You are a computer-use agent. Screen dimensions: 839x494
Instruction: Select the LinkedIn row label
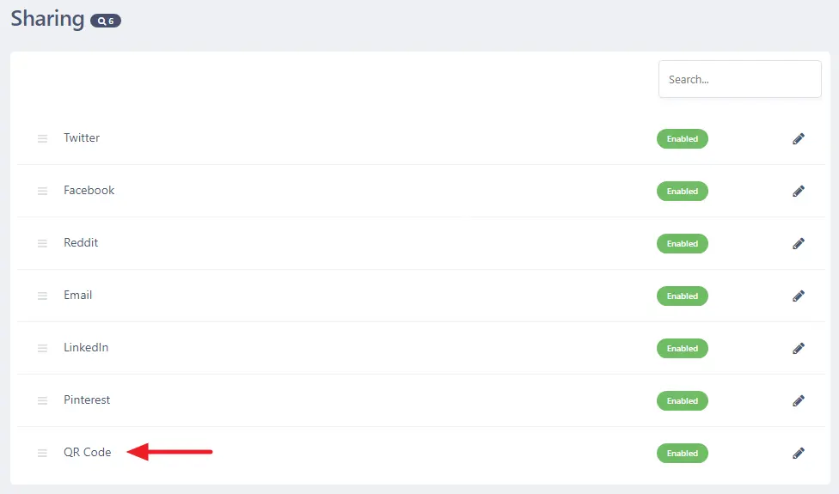[86, 347]
